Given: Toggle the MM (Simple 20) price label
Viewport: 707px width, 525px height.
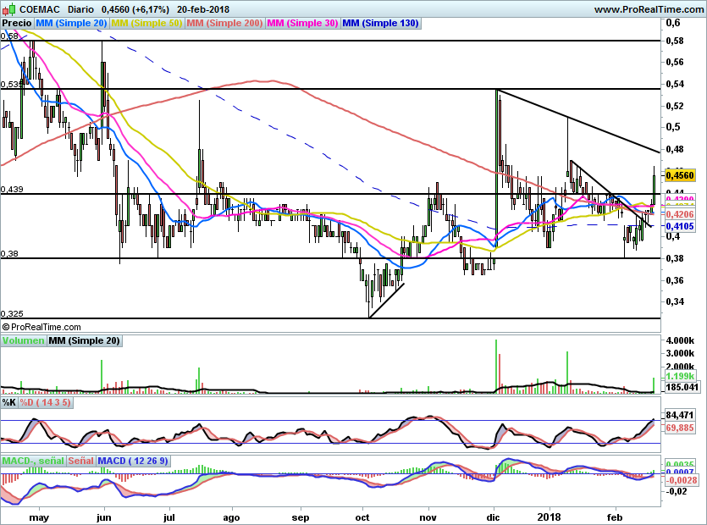Looking at the screenshot, I should [x=72, y=24].
